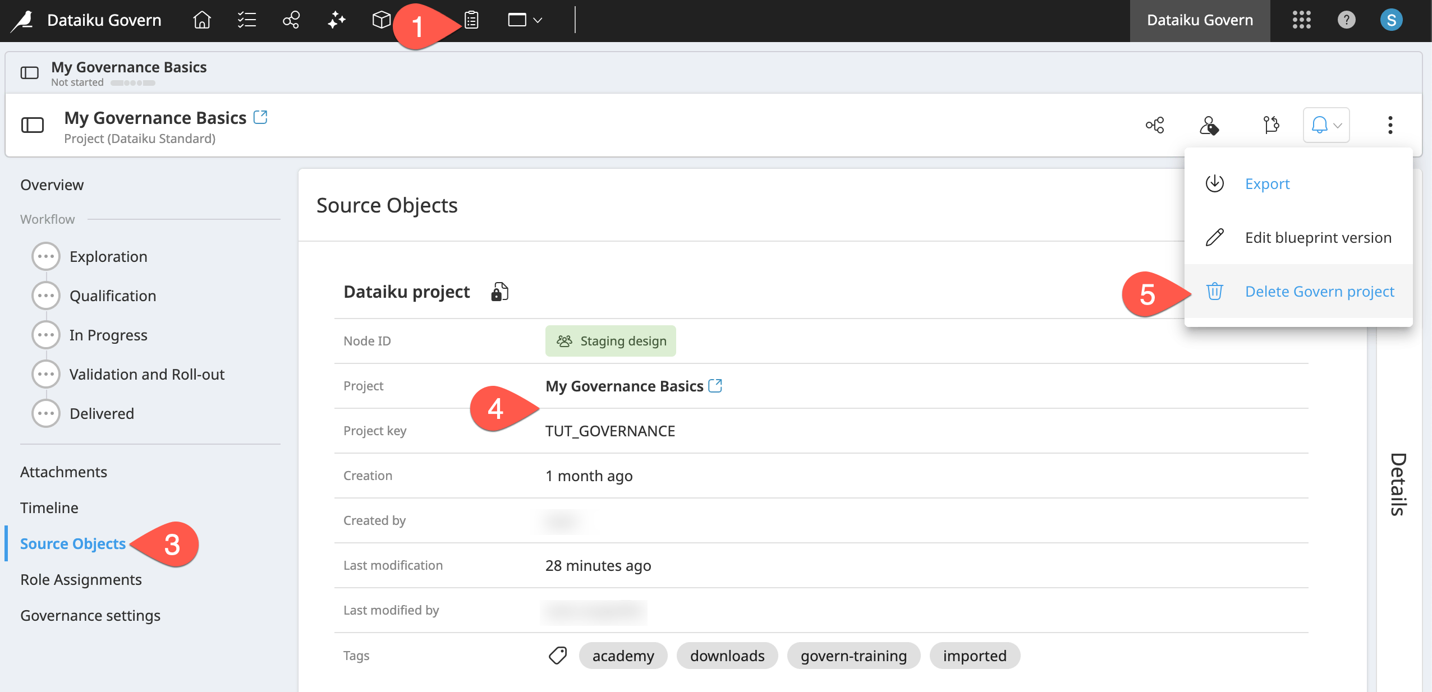
Task: Expand the notifications bell dropdown
Action: (x=1326, y=125)
